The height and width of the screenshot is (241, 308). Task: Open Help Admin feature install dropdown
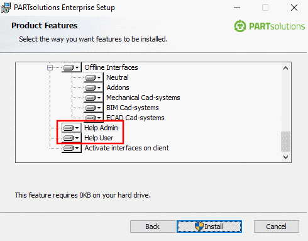click(71, 128)
